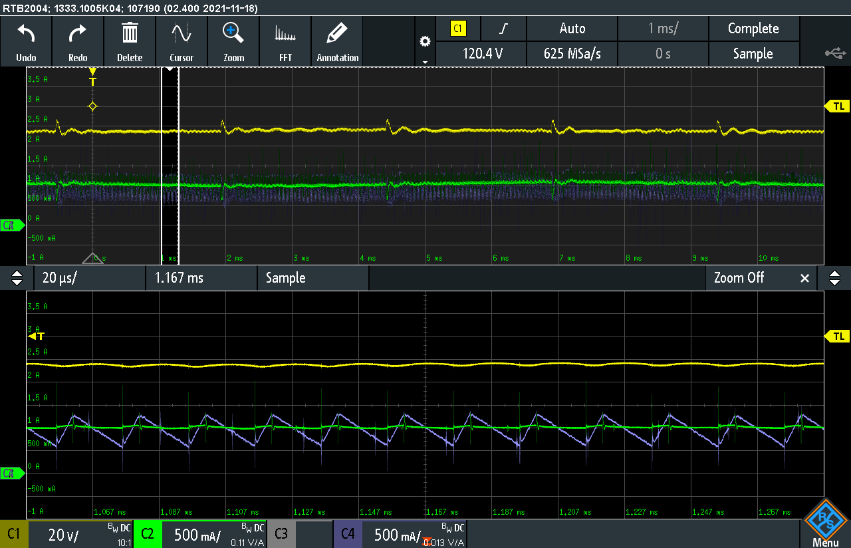Image resolution: width=851 pixels, height=548 pixels.
Task: Click the right up-down arrows in zoom bar
Action: [x=835, y=278]
